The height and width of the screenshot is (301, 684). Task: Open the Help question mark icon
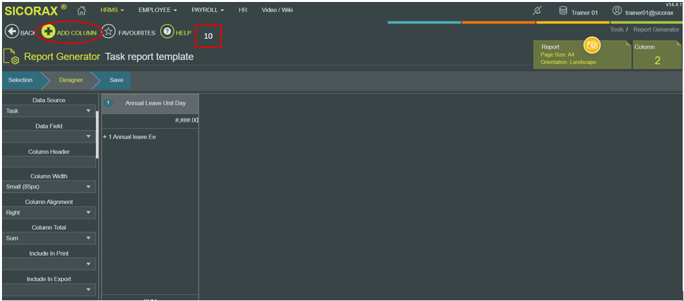click(x=167, y=32)
